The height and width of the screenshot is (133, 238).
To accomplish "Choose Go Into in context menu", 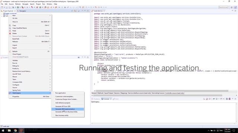I will [x=30, y=18].
